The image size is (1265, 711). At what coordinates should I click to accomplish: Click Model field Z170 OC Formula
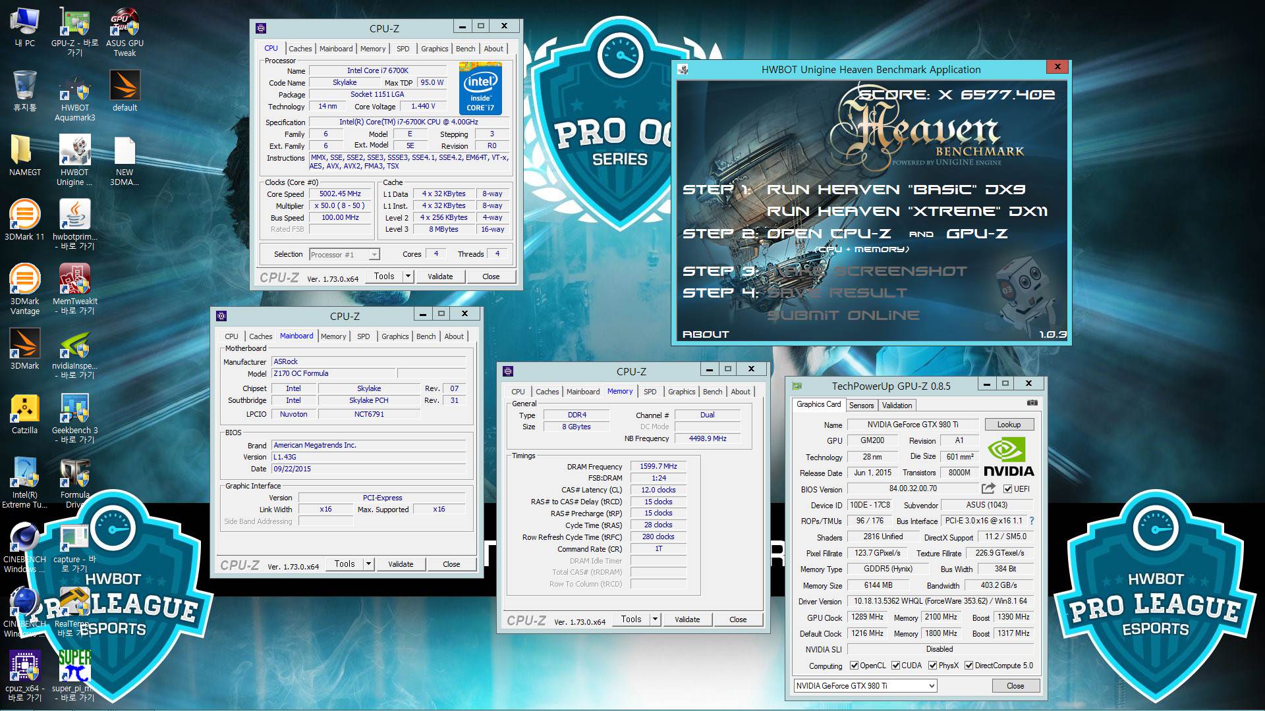[333, 374]
